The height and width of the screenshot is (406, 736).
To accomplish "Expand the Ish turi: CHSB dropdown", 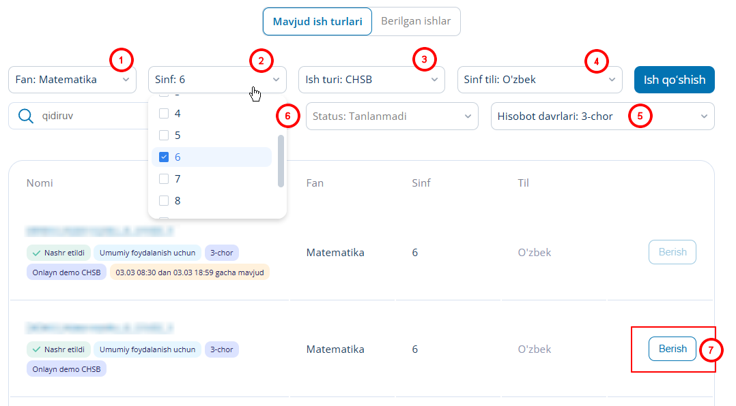I will click(371, 80).
